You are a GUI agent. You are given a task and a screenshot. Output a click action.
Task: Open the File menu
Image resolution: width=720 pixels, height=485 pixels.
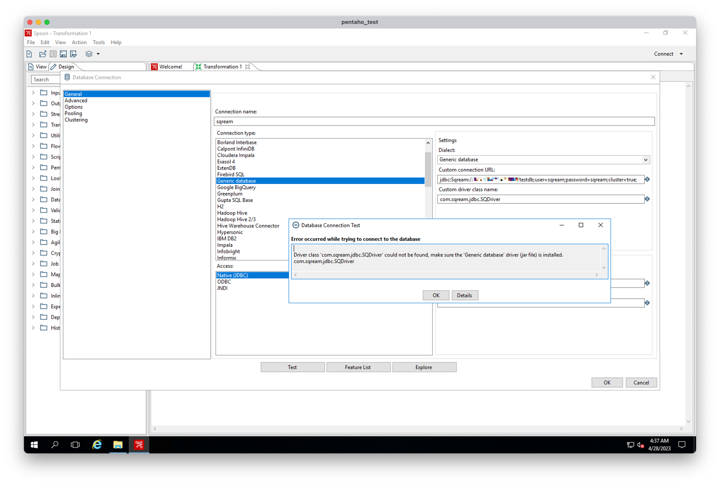[31, 42]
